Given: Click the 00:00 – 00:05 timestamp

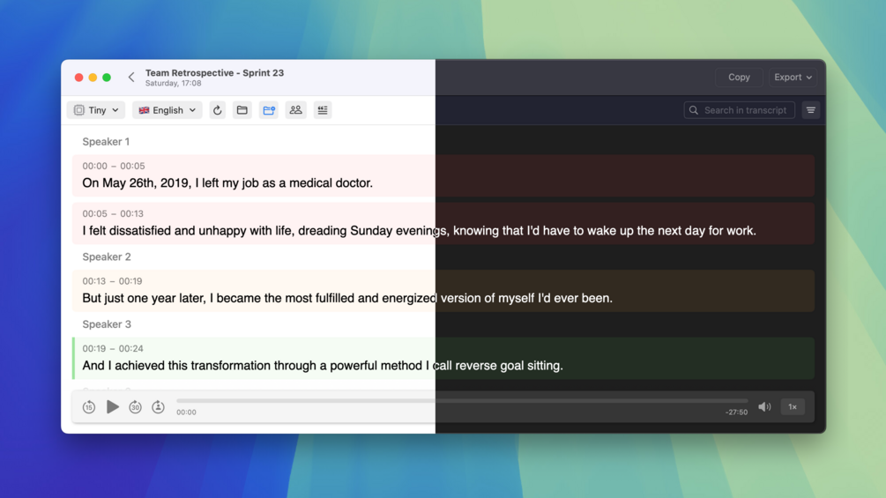Looking at the screenshot, I should 114,166.
